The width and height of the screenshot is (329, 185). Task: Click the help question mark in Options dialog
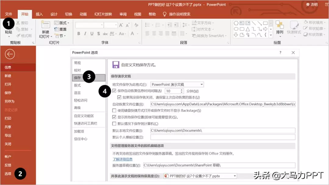coord(281,53)
